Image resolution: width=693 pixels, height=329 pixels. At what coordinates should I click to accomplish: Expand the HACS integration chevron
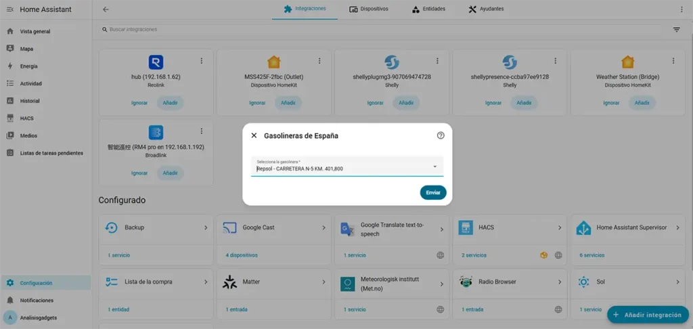[560, 227]
